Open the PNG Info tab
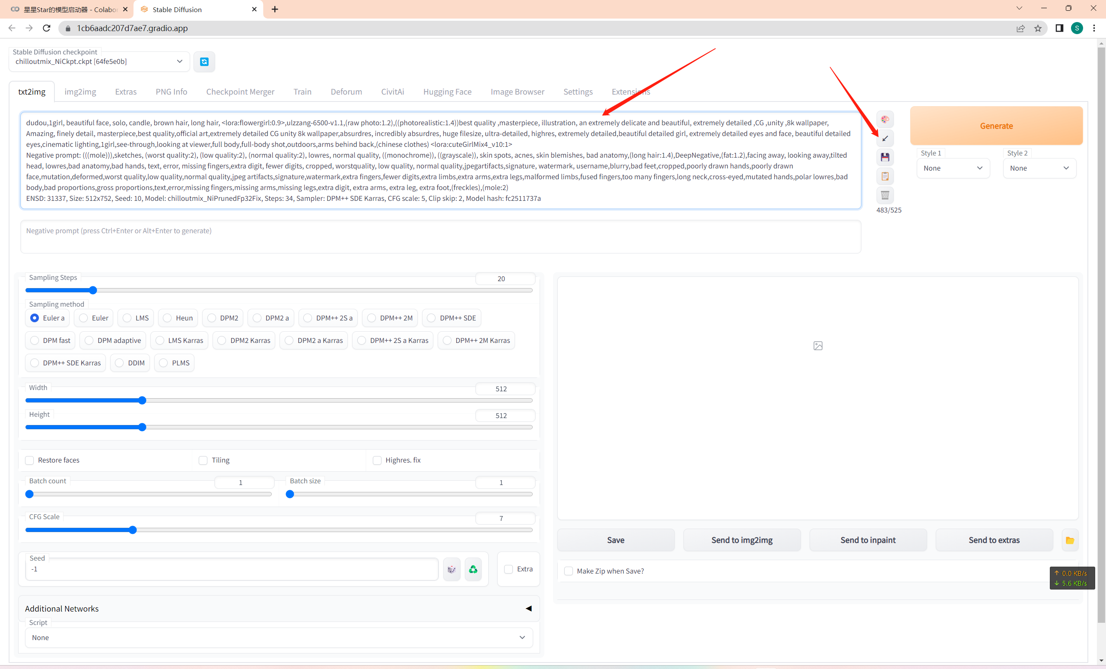The width and height of the screenshot is (1106, 669). coord(171,92)
